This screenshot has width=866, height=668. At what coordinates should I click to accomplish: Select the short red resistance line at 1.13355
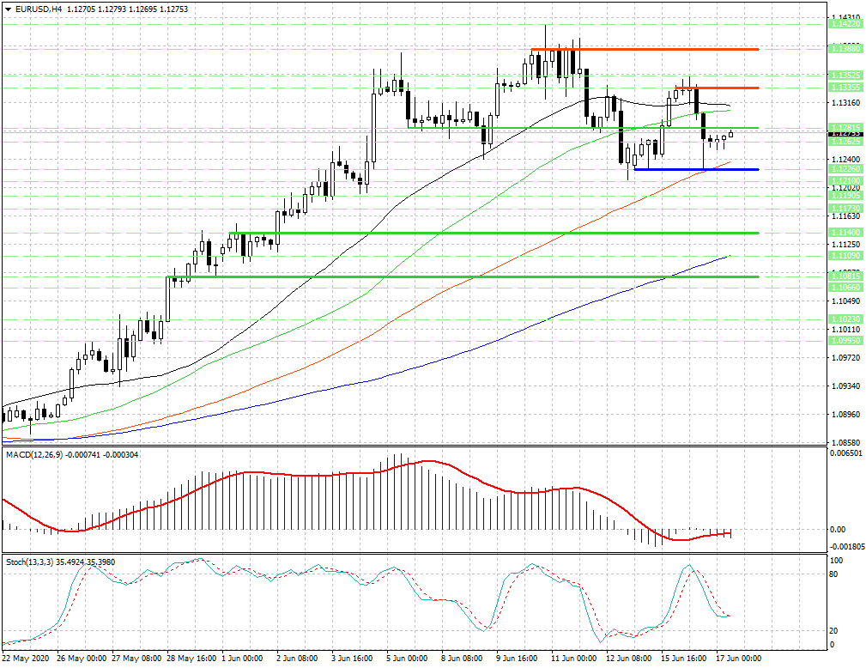click(x=717, y=88)
